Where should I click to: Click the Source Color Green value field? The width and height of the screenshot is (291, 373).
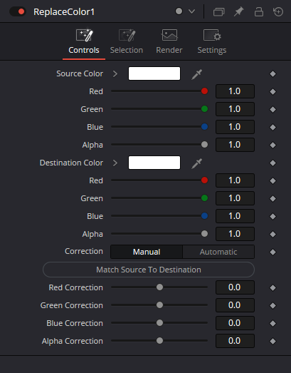[235, 109]
